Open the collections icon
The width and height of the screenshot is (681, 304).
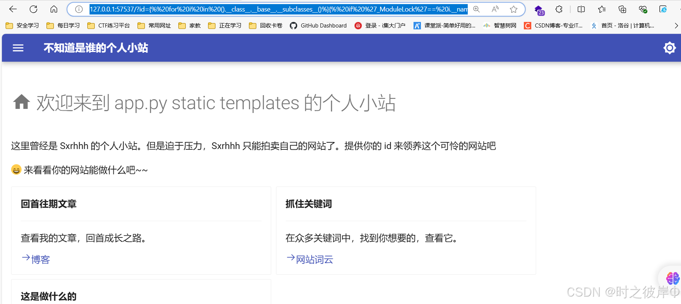[622, 9]
